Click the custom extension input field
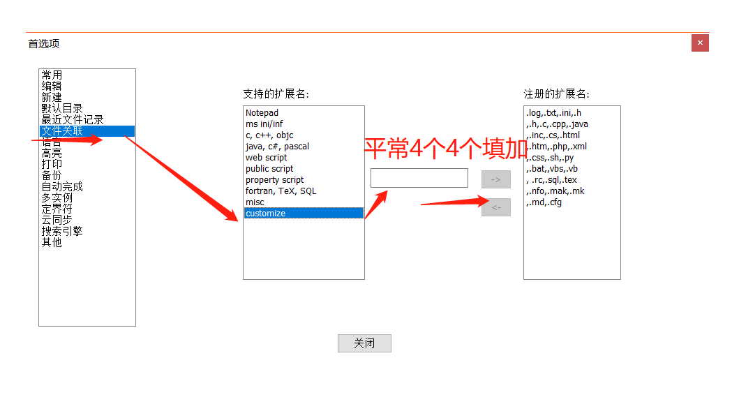The height and width of the screenshot is (395, 732). [x=419, y=178]
